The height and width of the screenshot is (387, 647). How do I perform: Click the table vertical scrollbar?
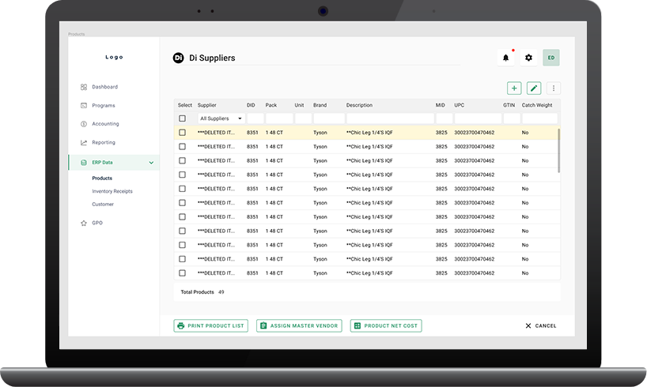pos(559,150)
